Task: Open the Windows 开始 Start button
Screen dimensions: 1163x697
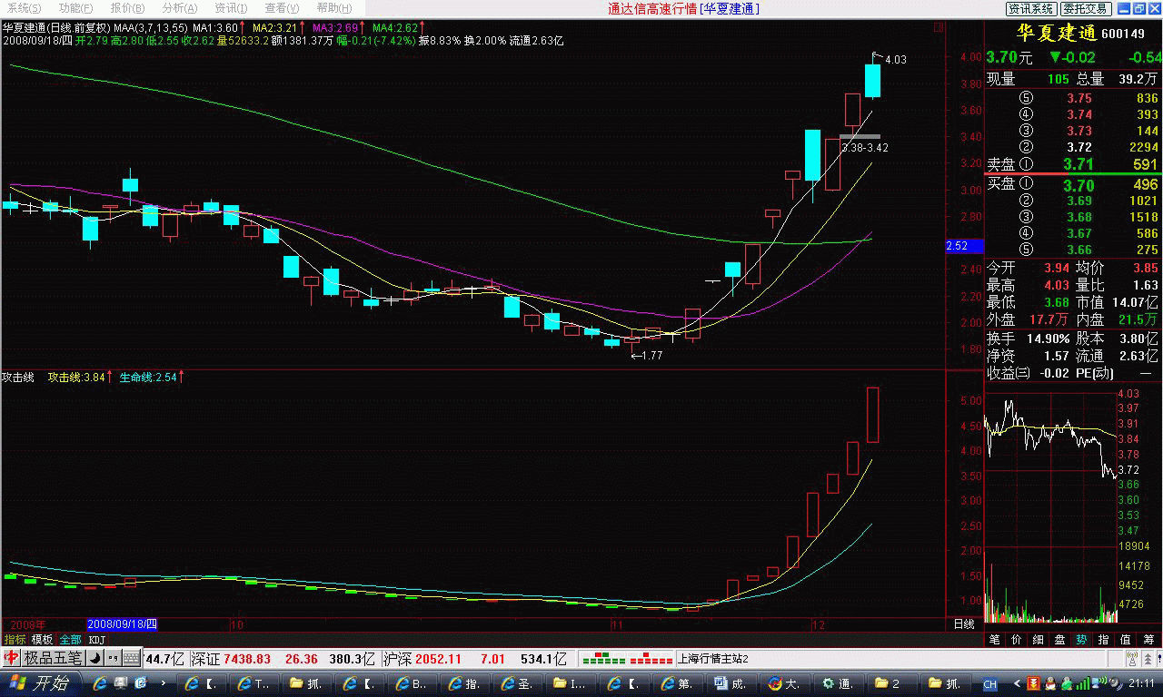Action: coord(41,683)
